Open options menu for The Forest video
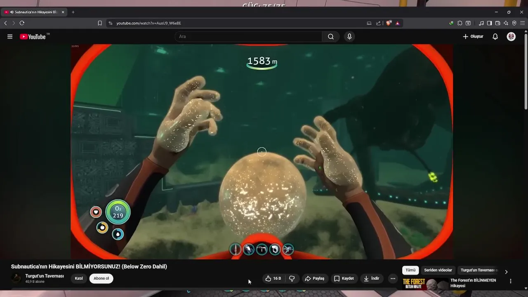 click(x=511, y=281)
